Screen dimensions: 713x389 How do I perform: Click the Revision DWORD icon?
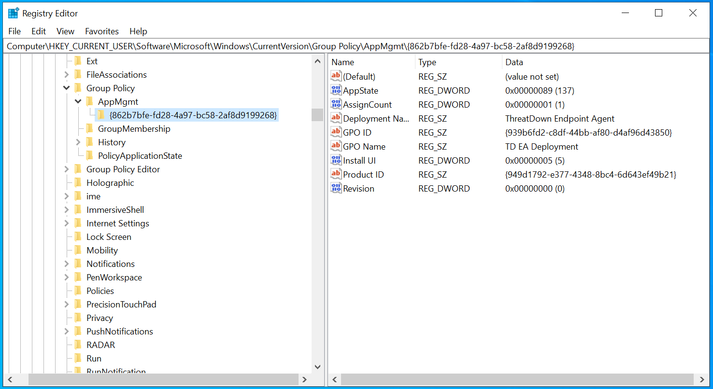click(336, 188)
